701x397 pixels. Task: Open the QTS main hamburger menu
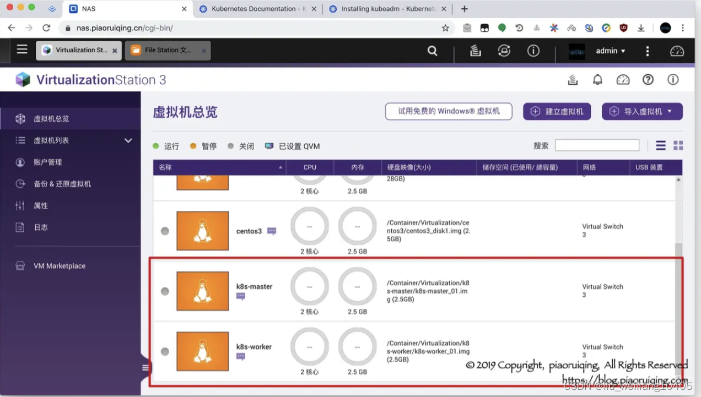pos(22,50)
